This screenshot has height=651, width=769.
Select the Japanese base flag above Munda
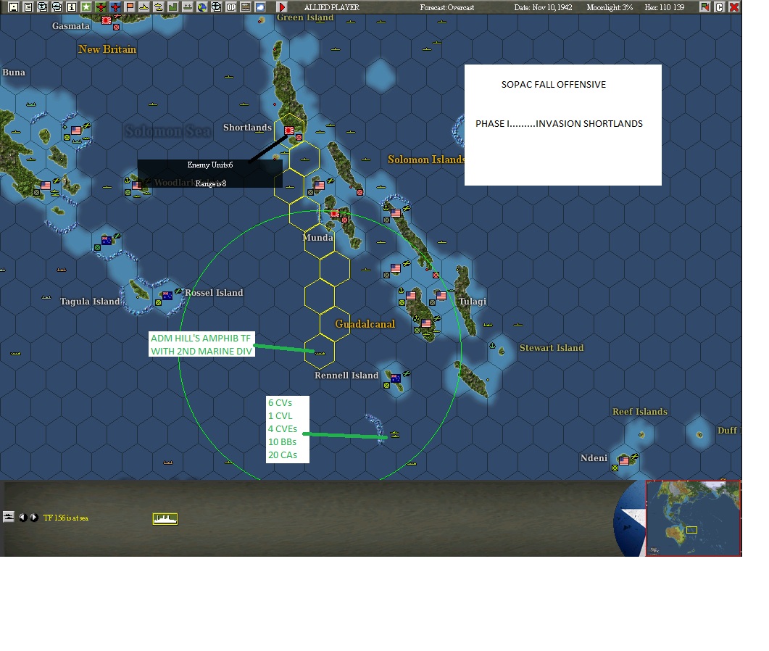coord(335,213)
